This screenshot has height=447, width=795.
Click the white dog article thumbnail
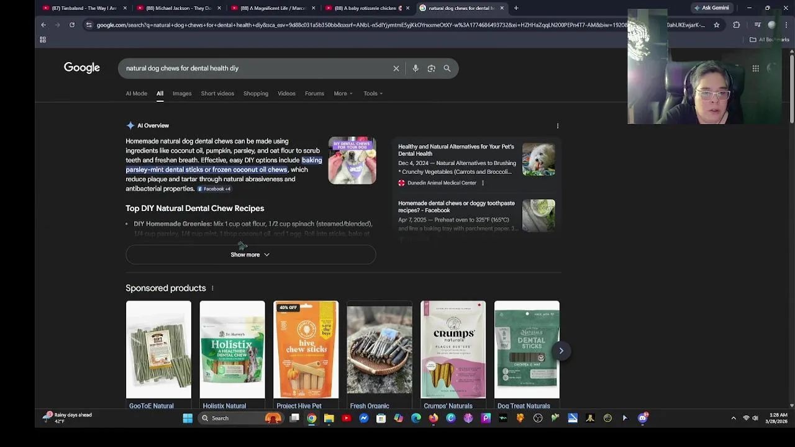click(x=538, y=160)
